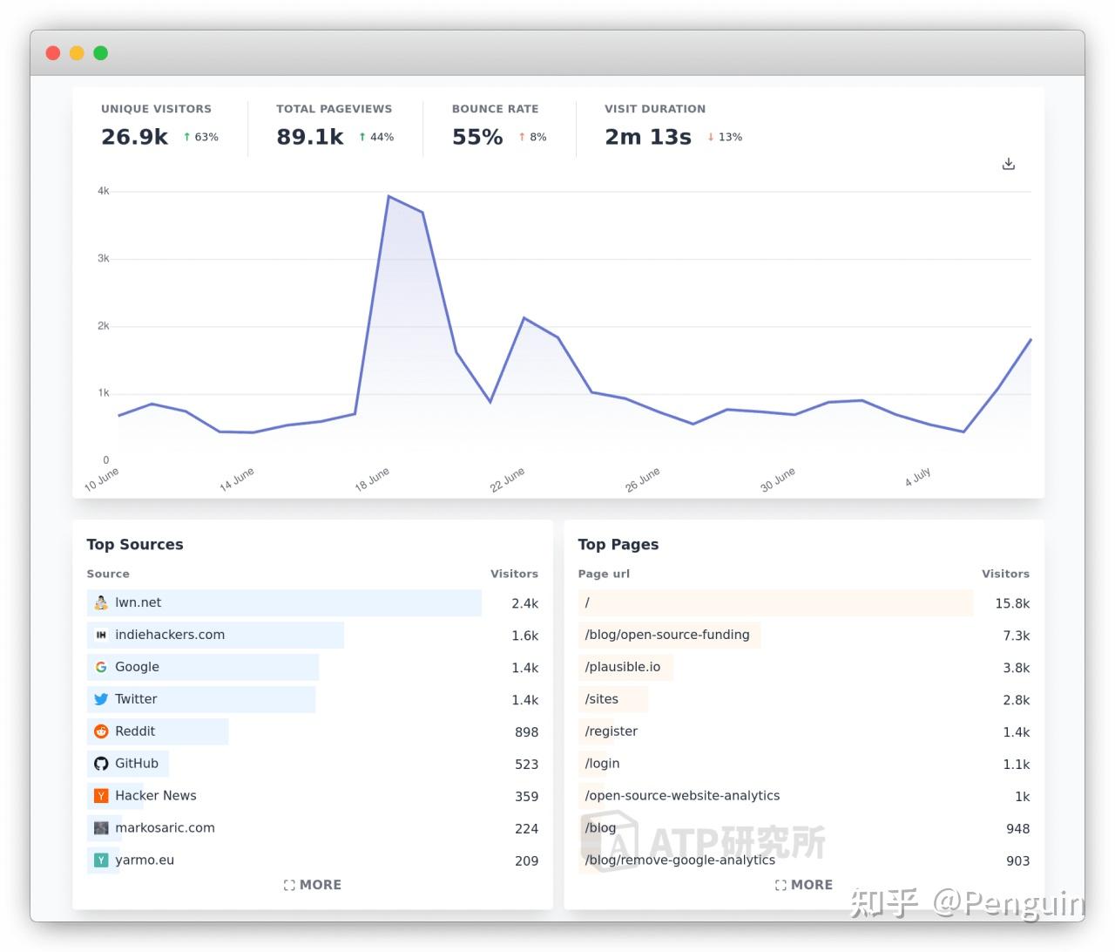This screenshot has height=952, width=1115.
Task: Click the 2.4k visitors value for lwn.net
Action: click(525, 603)
